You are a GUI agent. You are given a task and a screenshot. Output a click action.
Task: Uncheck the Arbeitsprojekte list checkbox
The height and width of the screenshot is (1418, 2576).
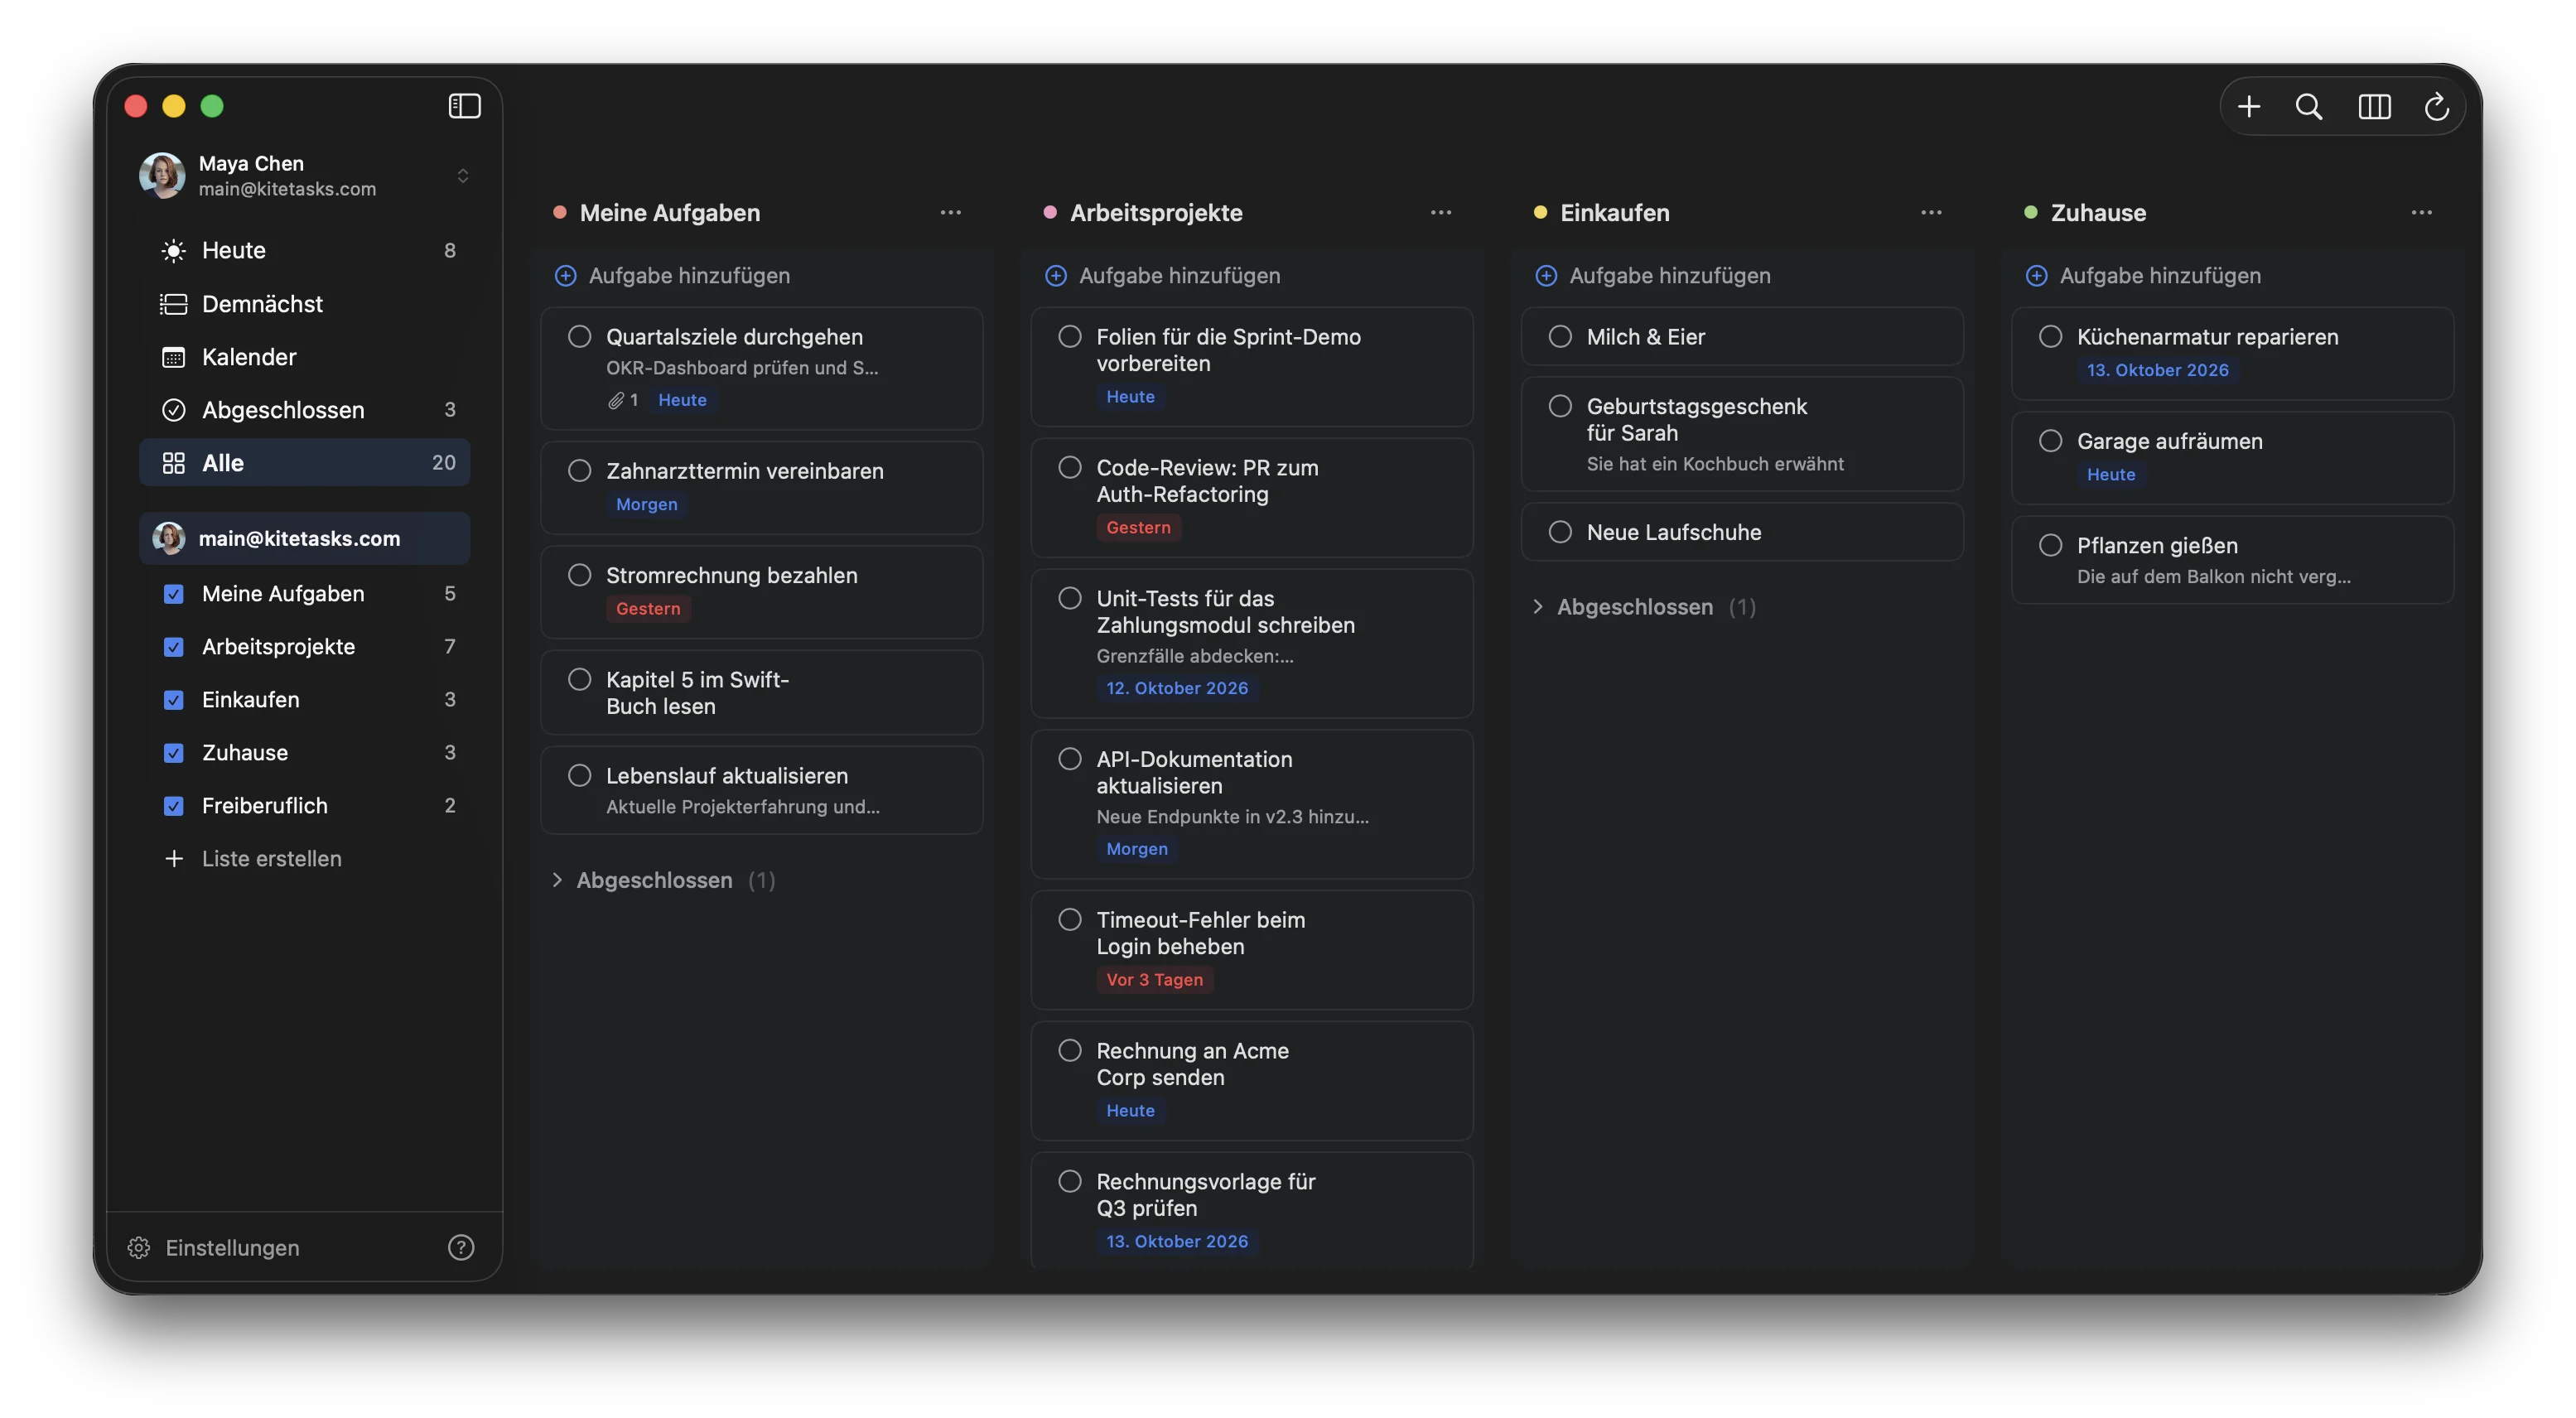pyautogui.click(x=174, y=647)
